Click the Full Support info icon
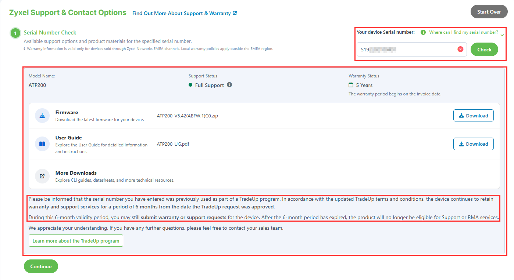Image resolution: width=514 pixels, height=280 pixels. [229, 85]
